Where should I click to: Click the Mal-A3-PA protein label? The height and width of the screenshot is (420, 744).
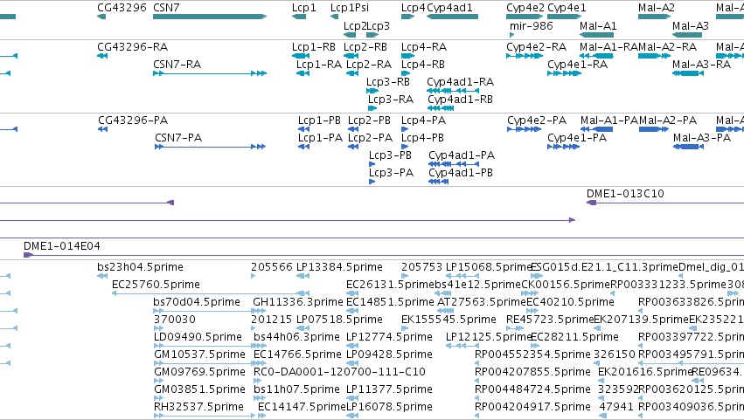click(x=702, y=137)
